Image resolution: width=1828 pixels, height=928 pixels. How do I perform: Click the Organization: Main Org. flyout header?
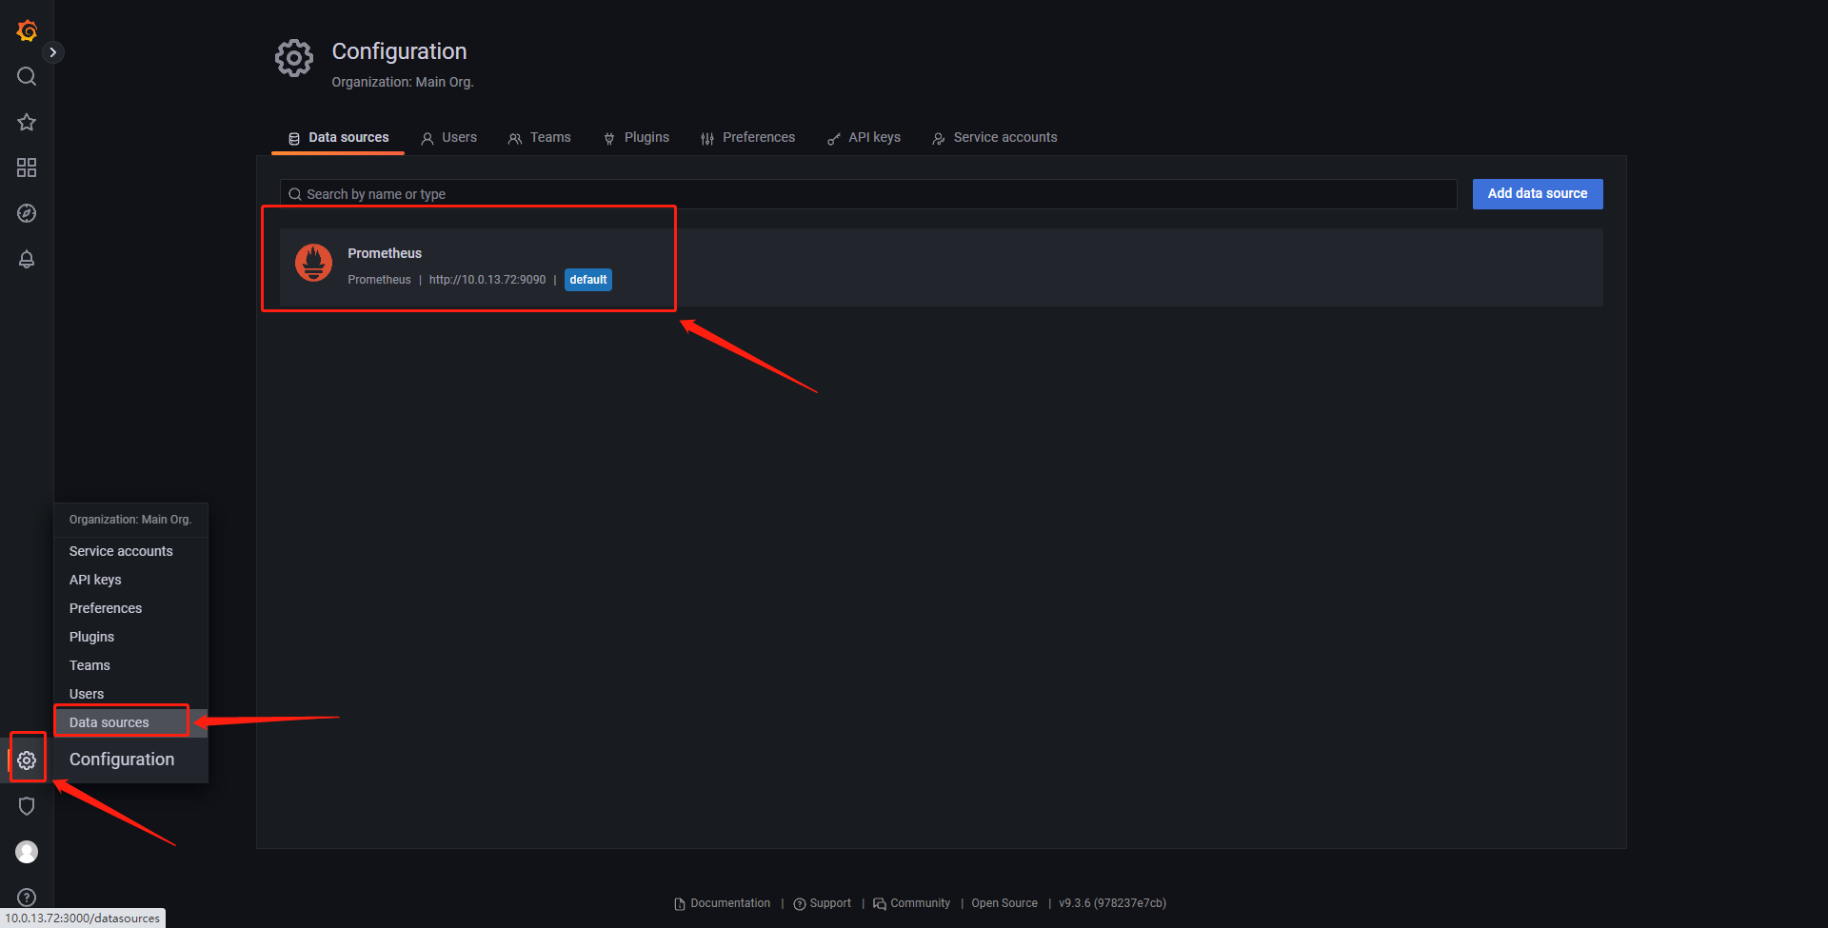[130, 520]
